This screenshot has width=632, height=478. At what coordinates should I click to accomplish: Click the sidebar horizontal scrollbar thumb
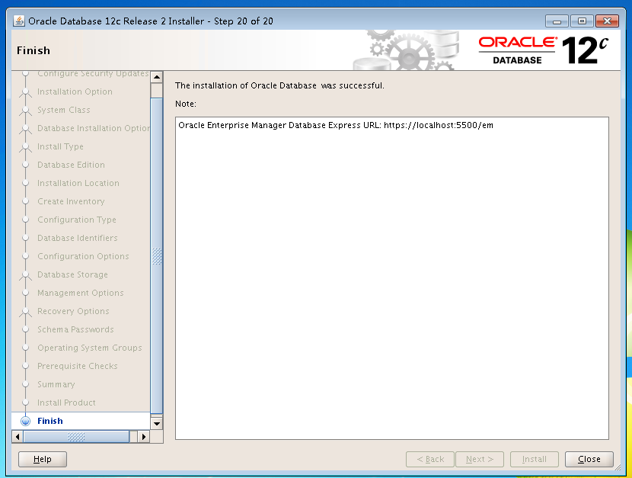[76, 437]
